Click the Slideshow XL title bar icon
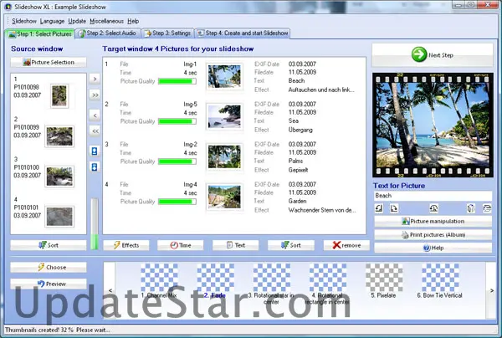Screen dimensions: 502x338 coord(8,7)
